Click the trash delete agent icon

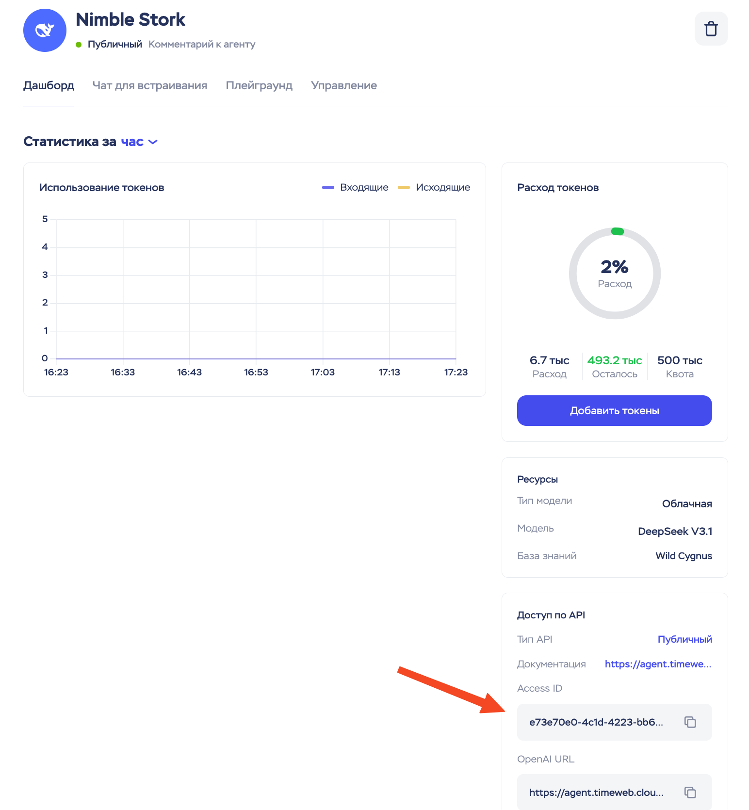tap(711, 29)
